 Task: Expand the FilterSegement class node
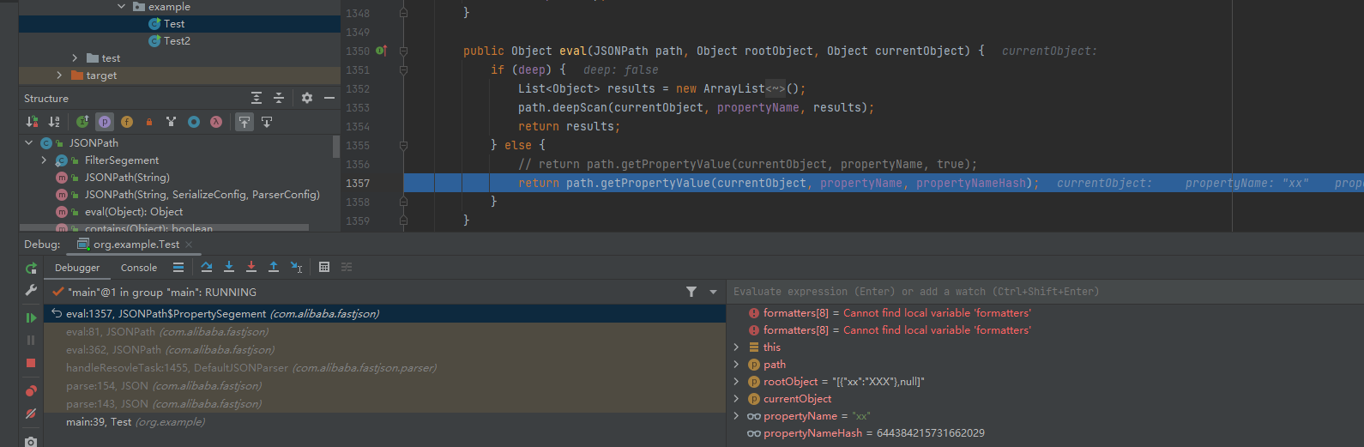(x=44, y=160)
